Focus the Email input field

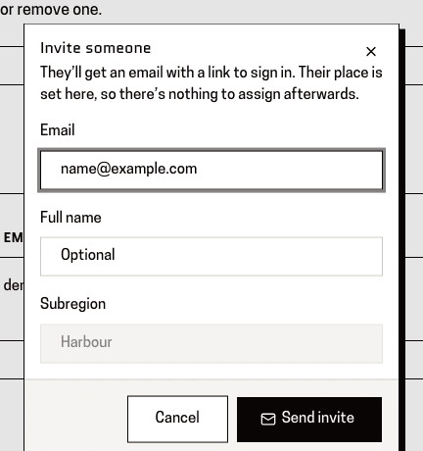(x=211, y=170)
